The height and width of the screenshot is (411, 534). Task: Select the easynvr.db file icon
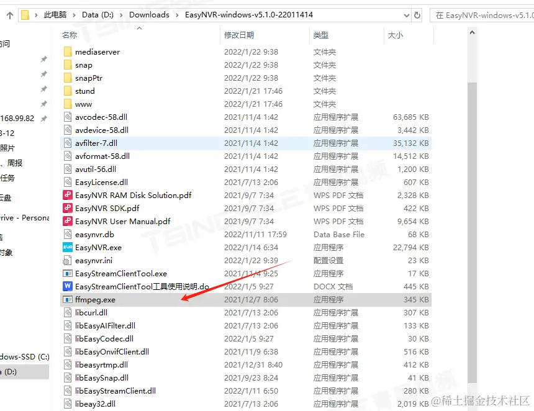point(68,234)
